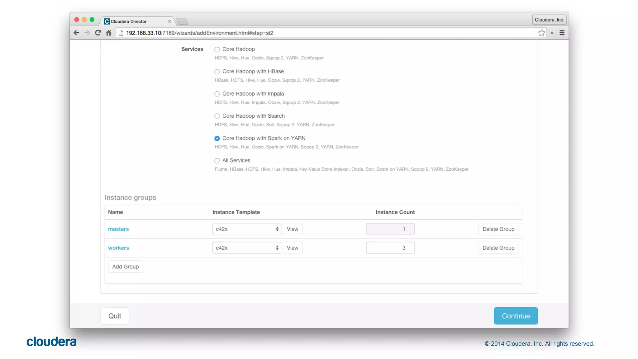This screenshot has height=359, width=638.
Task: Expand the workers instance template dropdown
Action: [246, 248]
